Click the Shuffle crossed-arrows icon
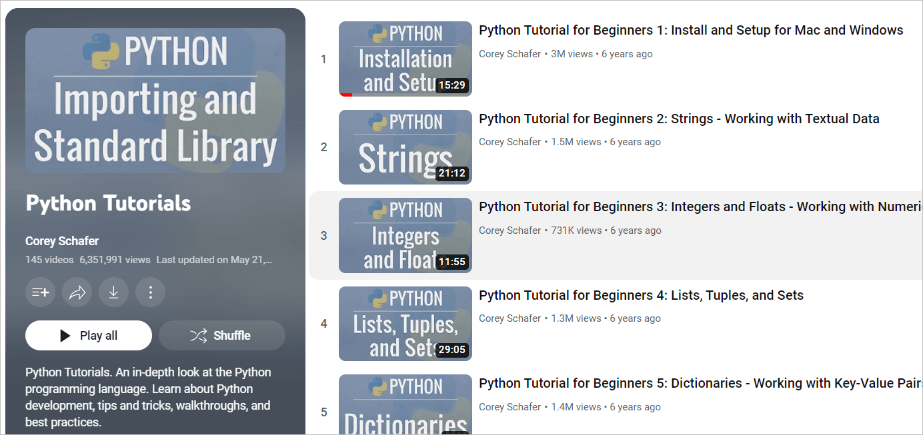Screen dimensions: 923x435 click(x=198, y=336)
